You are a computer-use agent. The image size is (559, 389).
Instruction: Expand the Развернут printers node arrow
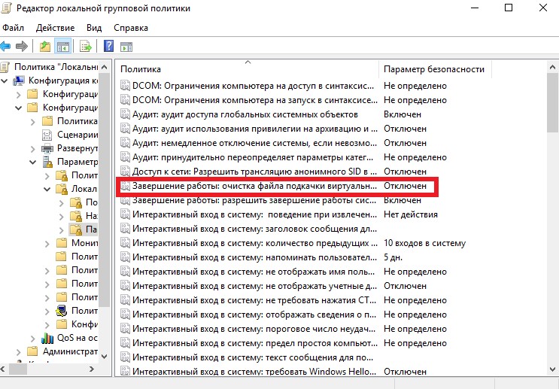coord(33,149)
